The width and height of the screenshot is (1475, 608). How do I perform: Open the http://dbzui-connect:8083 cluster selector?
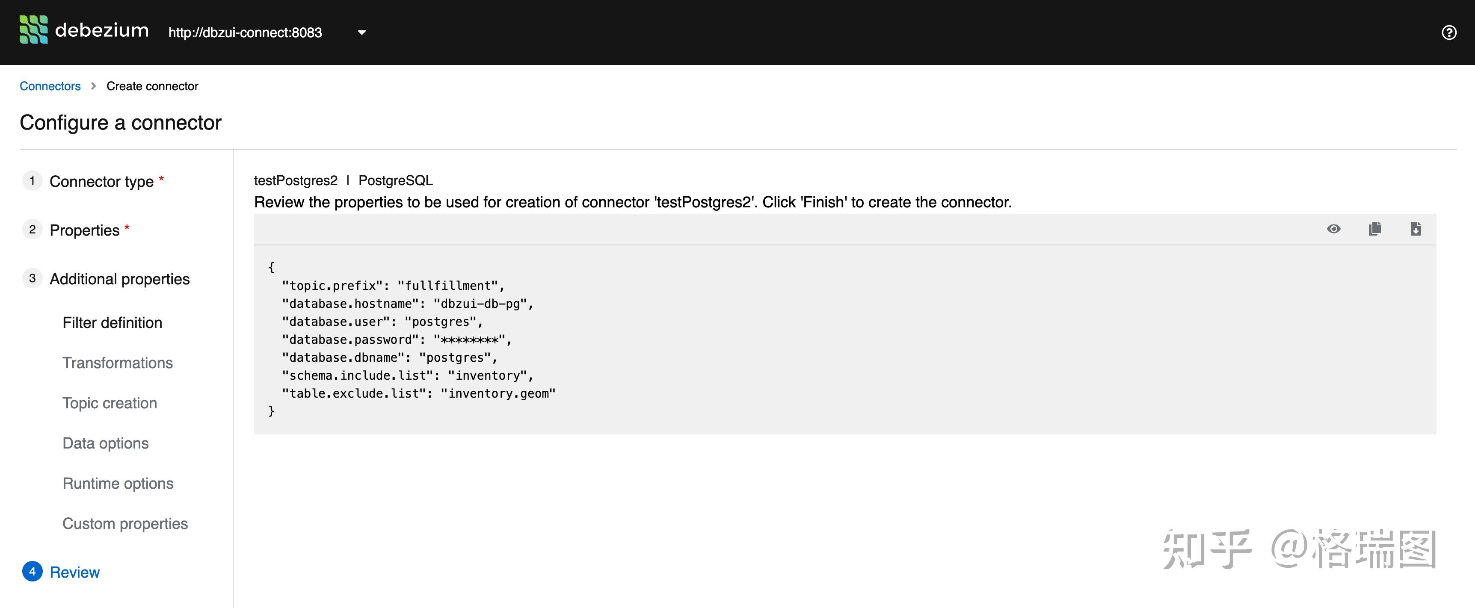pos(245,32)
